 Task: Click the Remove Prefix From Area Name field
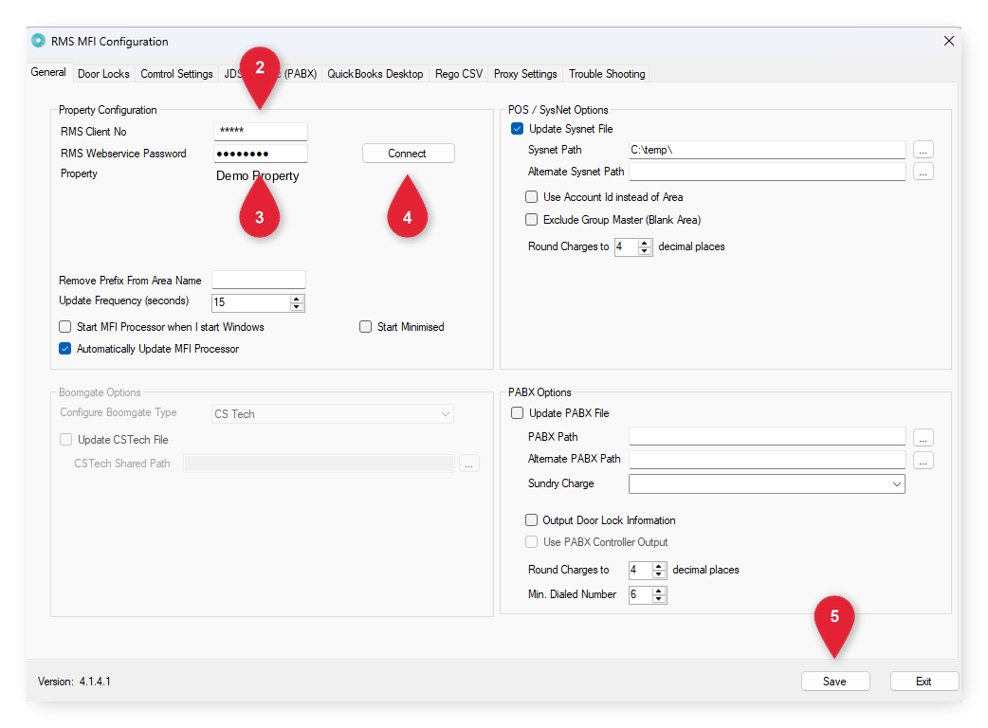click(x=259, y=280)
